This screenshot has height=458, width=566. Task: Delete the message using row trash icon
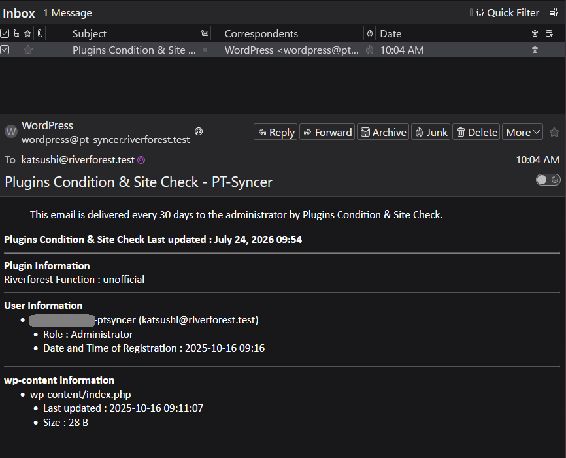pyautogui.click(x=535, y=50)
